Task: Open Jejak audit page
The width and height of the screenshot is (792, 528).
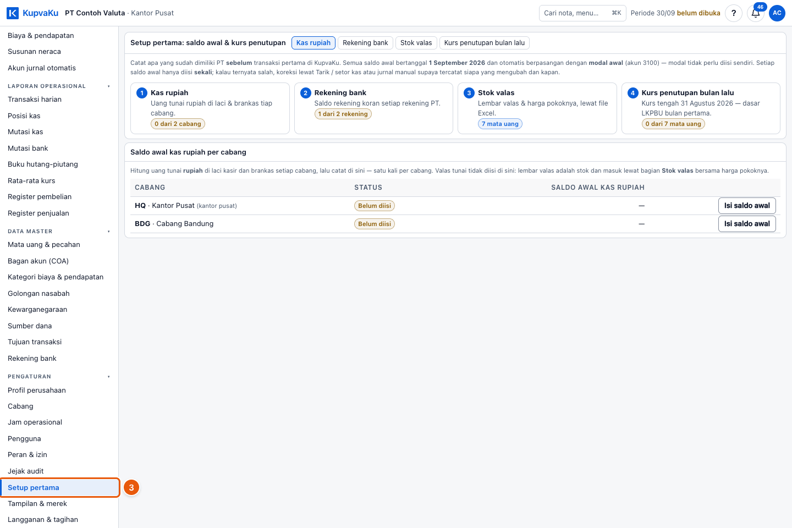Action: click(59, 471)
